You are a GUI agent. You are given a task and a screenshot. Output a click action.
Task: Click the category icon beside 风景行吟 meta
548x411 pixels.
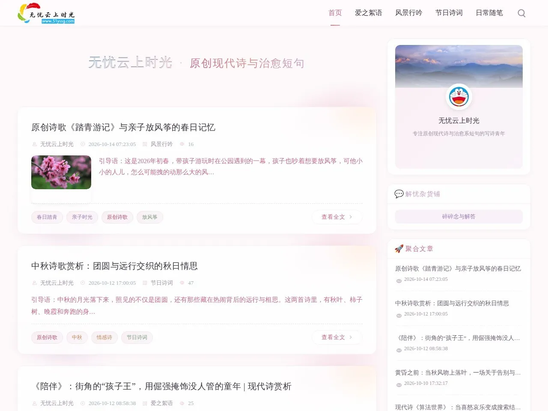point(145,144)
